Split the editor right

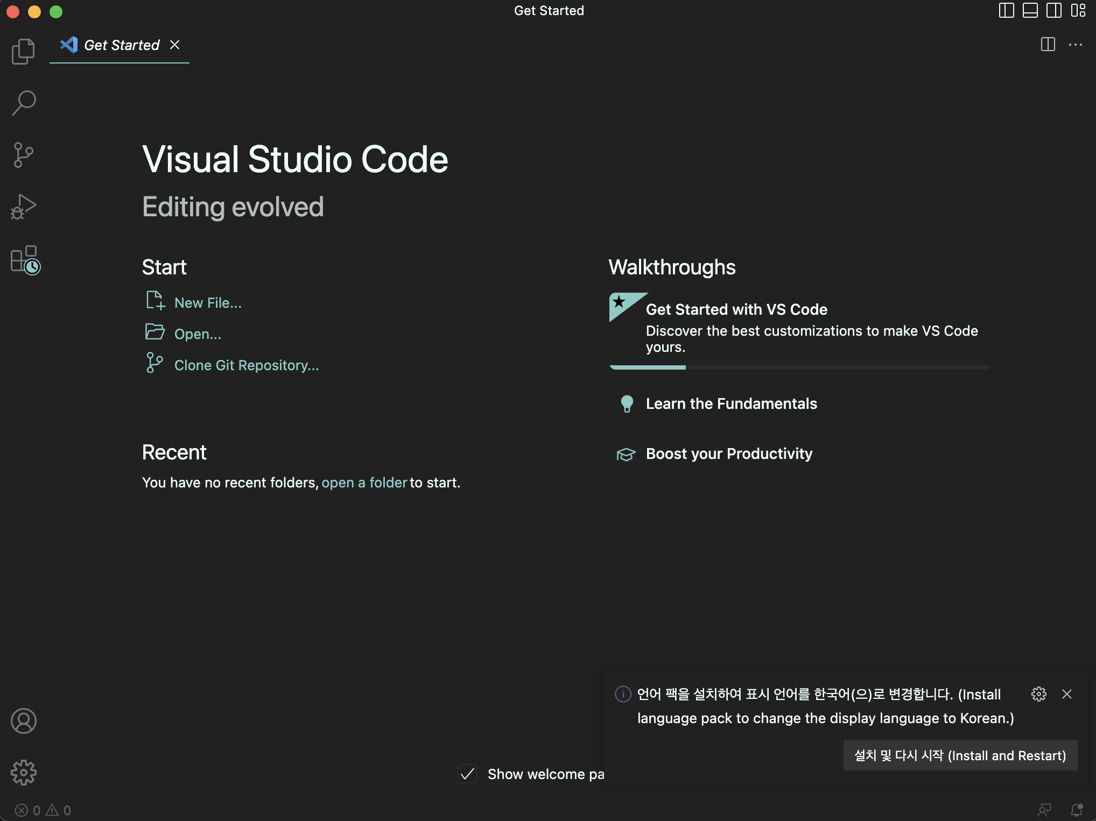click(x=1048, y=45)
